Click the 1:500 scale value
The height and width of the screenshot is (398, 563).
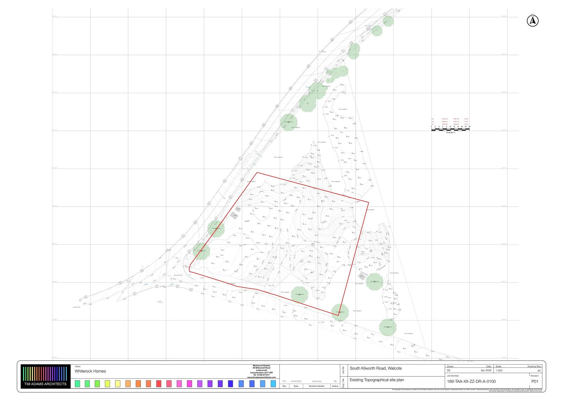(499, 371)
